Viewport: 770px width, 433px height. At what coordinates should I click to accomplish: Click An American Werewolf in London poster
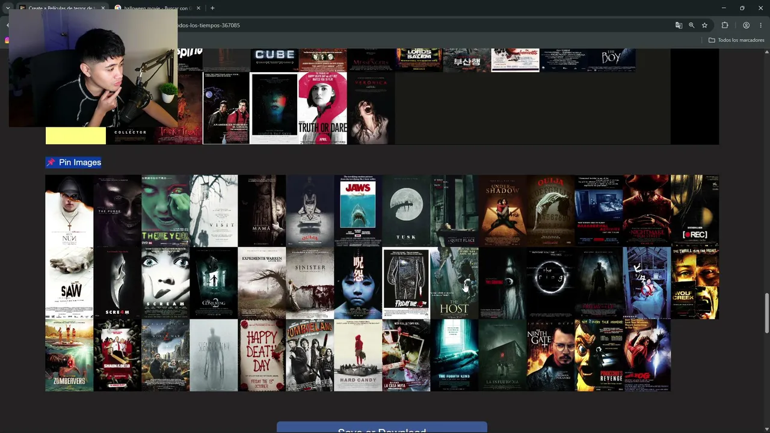tap(226, 108)
